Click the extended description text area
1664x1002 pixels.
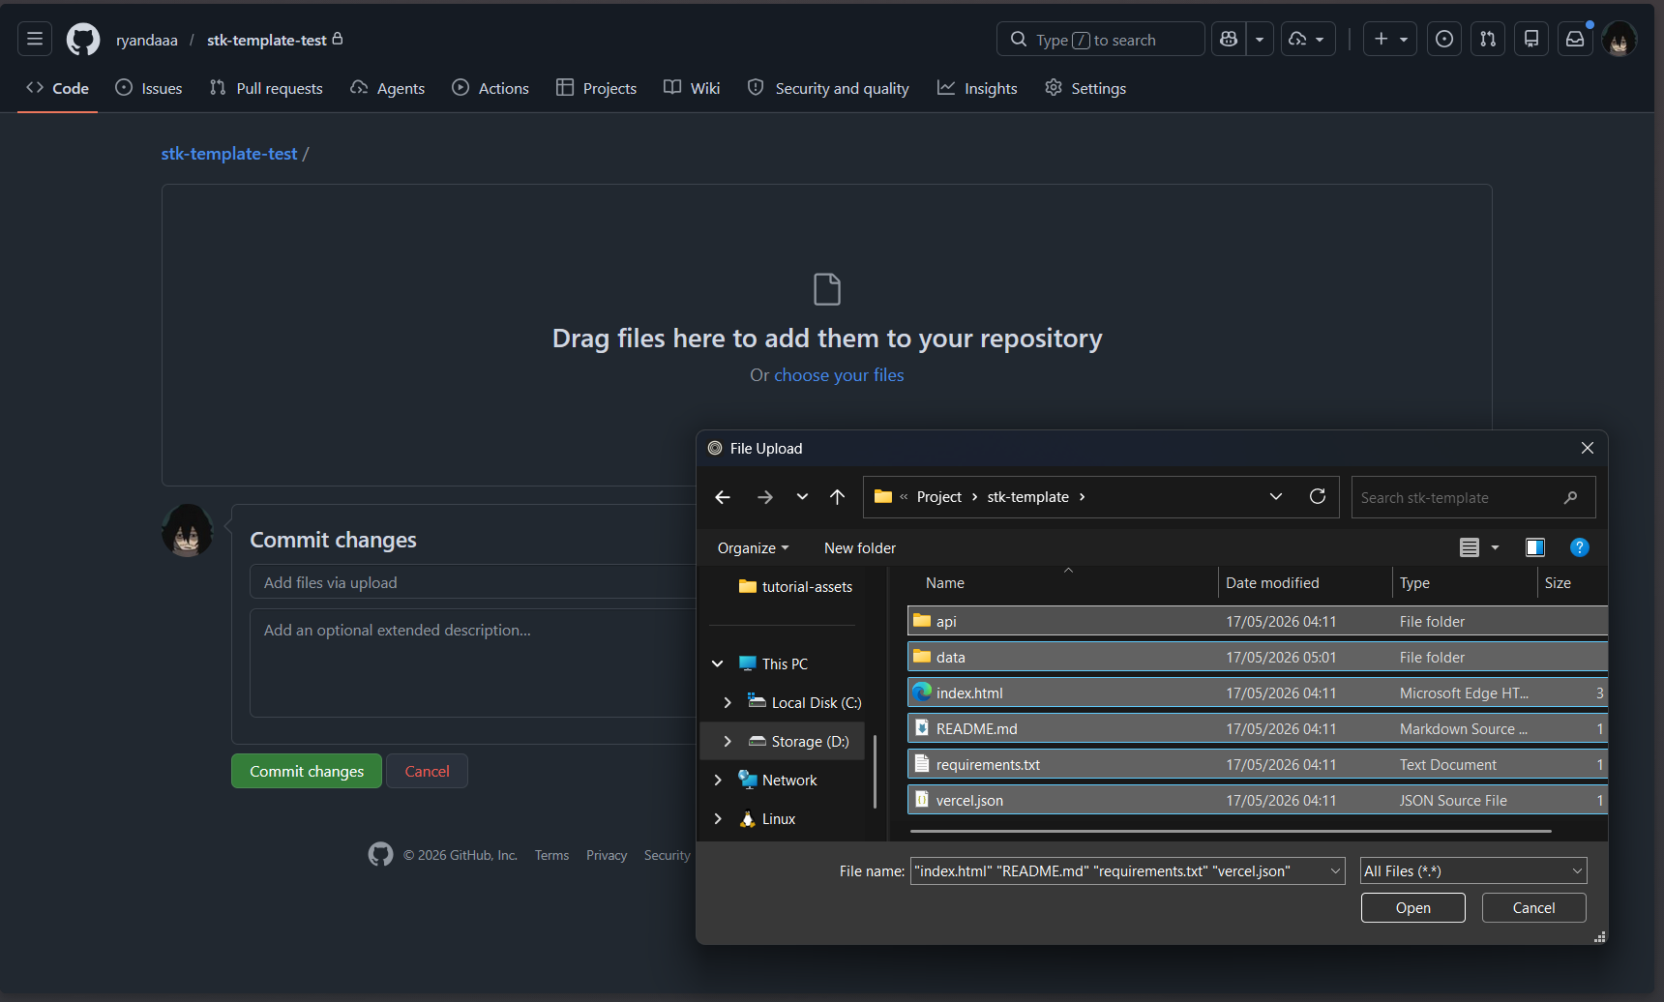coord(474,663)
